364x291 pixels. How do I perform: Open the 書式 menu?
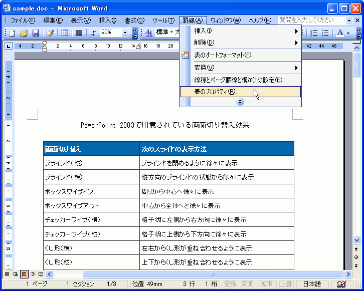134,21
